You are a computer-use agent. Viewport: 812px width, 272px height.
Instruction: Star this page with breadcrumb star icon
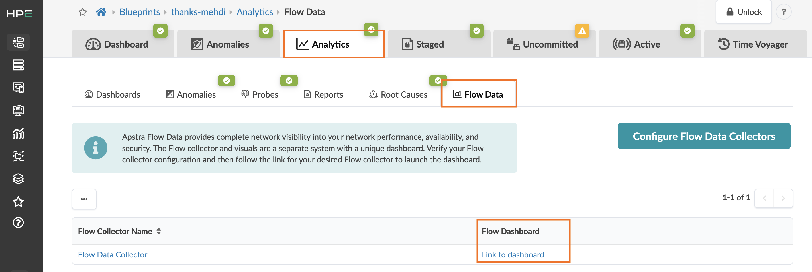point(83,12)
